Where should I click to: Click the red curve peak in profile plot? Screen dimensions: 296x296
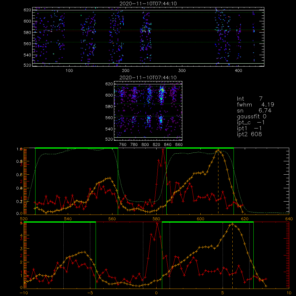pyautogui.click(x=163, y=149)
